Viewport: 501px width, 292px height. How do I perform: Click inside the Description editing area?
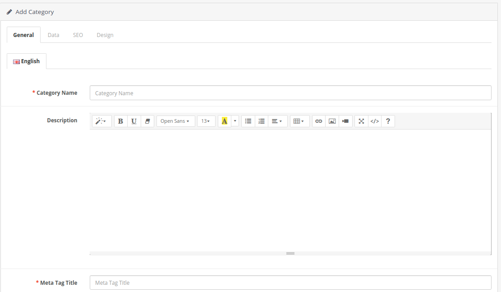click(290, 190)
